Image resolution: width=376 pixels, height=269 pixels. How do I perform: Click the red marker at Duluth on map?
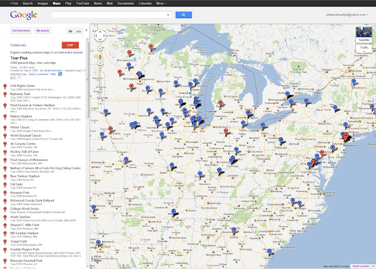[x=151, y=47]
